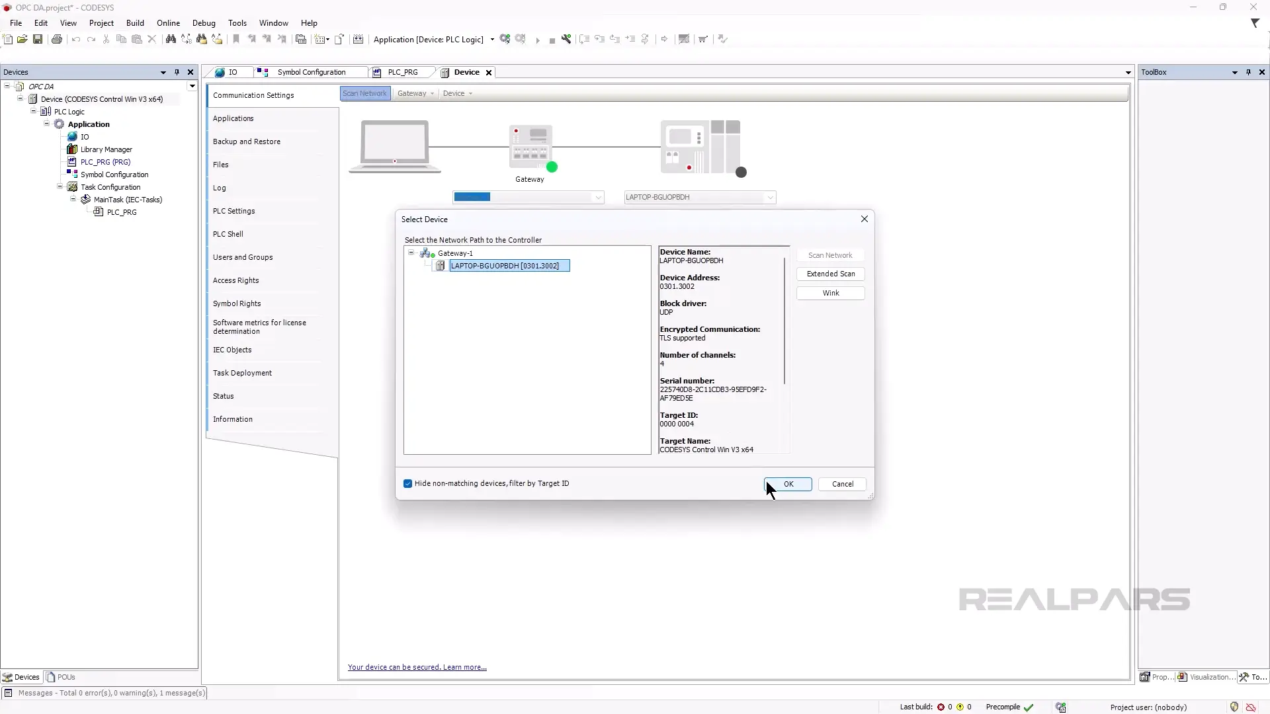Save the project with the floppy icon

(38, 40)
